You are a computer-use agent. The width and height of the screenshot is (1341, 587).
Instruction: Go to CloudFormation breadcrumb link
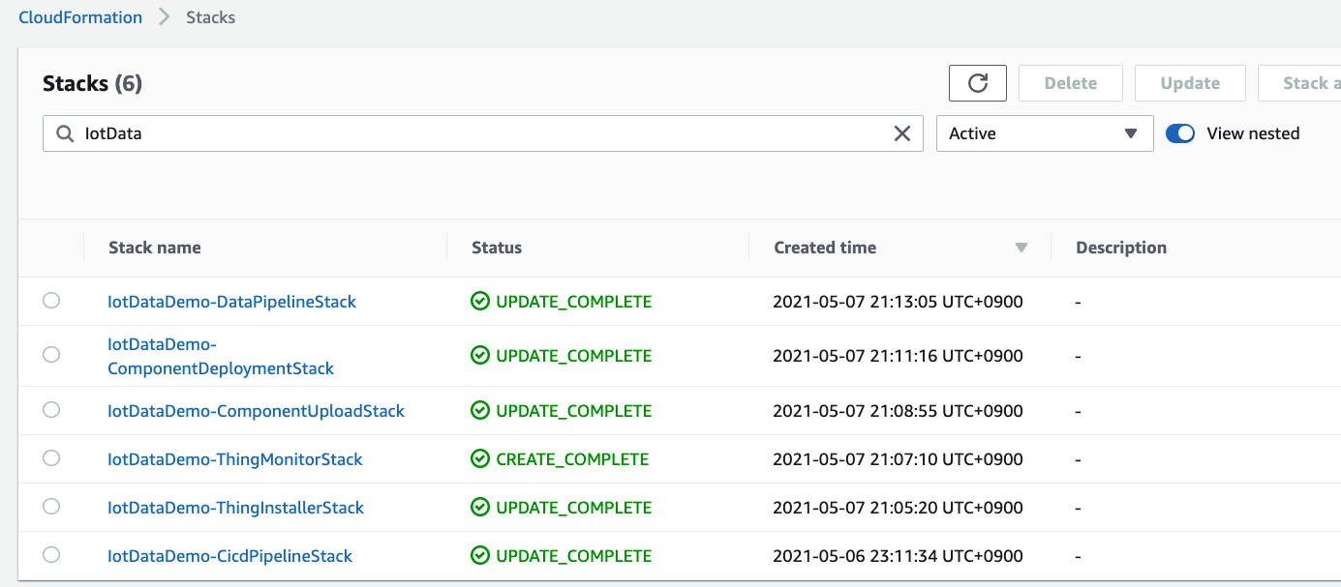click(x=80, y=17)
